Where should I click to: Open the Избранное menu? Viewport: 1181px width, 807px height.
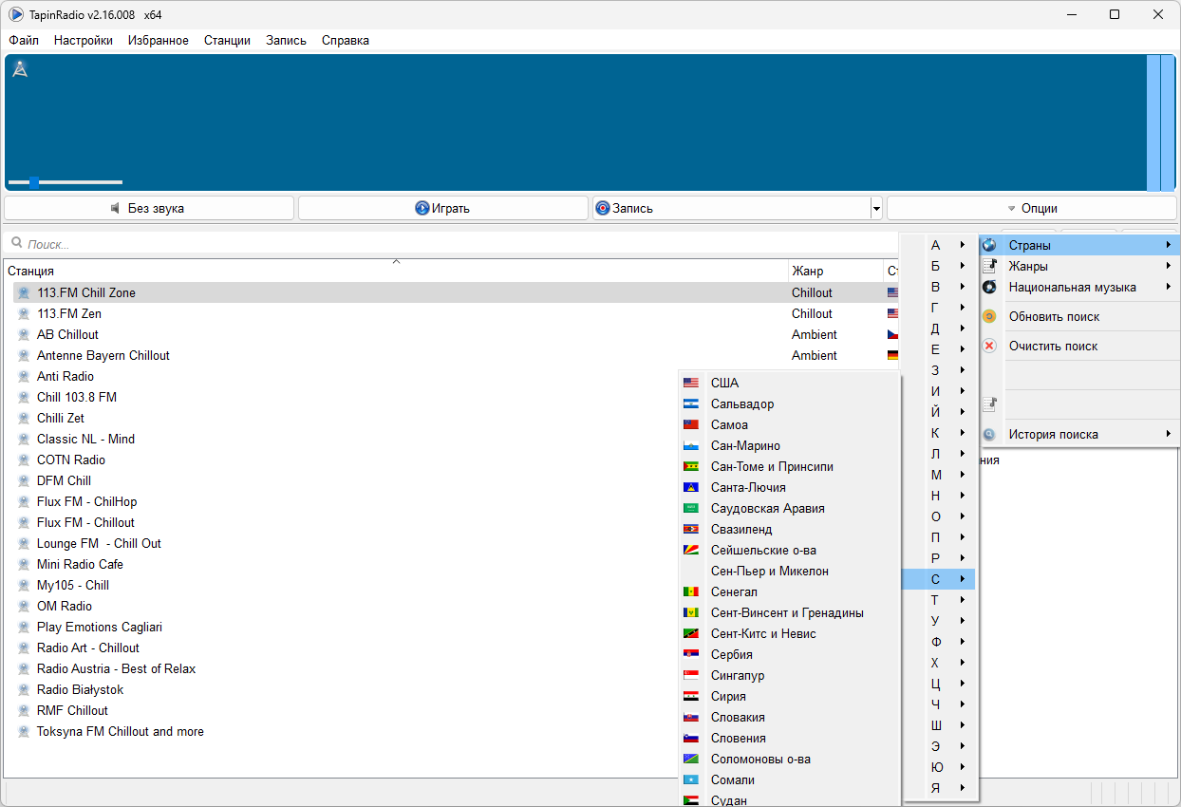(x=159, y=40)
